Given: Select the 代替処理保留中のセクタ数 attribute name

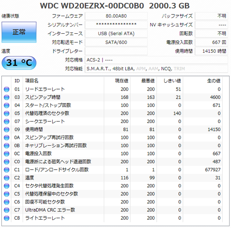Looking at the screenshot, I should click(x=52, y=194).
